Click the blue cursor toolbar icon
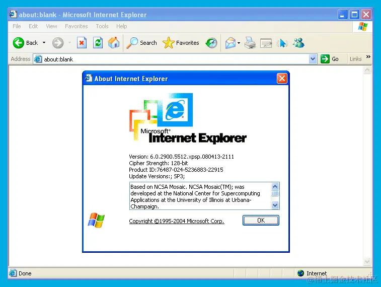The width and height of the screenshot is (381, 287). tap(282, 43)
